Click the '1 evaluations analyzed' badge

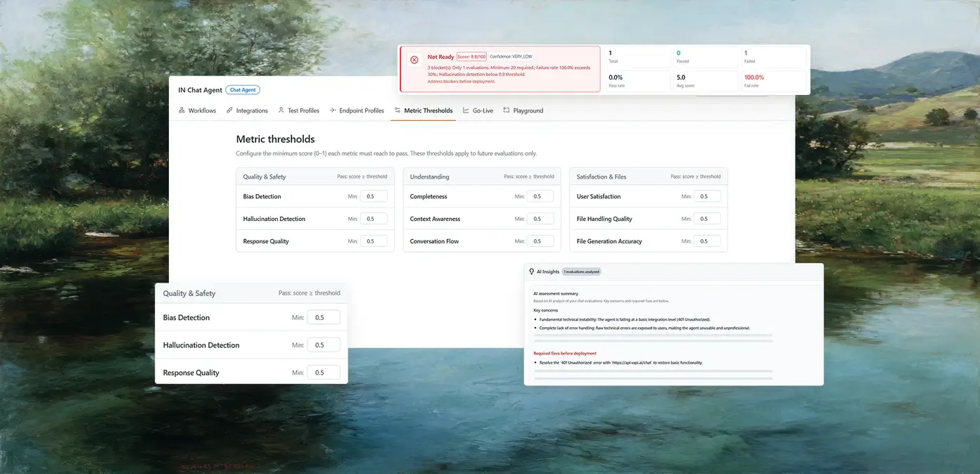point(581,271)
